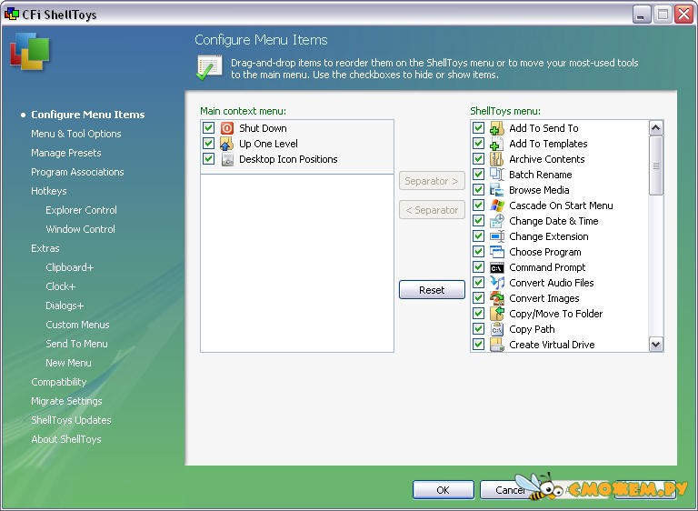Click the Add To Templates icon
698x511 pixels.
coord(497,144)
